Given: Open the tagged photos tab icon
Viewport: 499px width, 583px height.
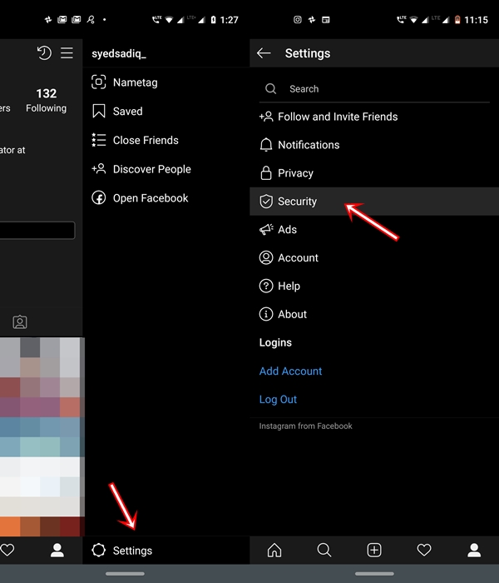Looking at the screenshot, I should coord(20,322).
